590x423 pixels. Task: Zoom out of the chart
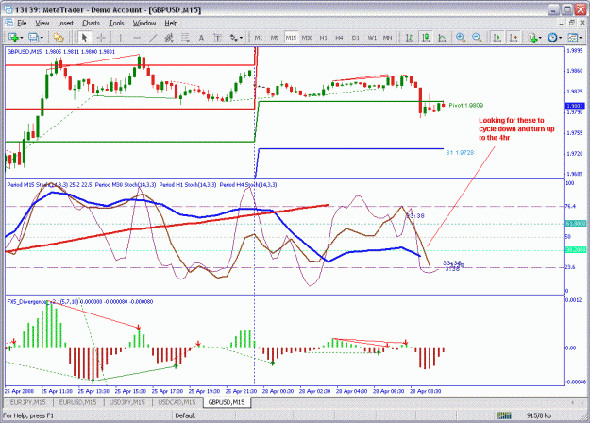pyautogui.click(x=477, y=37)
